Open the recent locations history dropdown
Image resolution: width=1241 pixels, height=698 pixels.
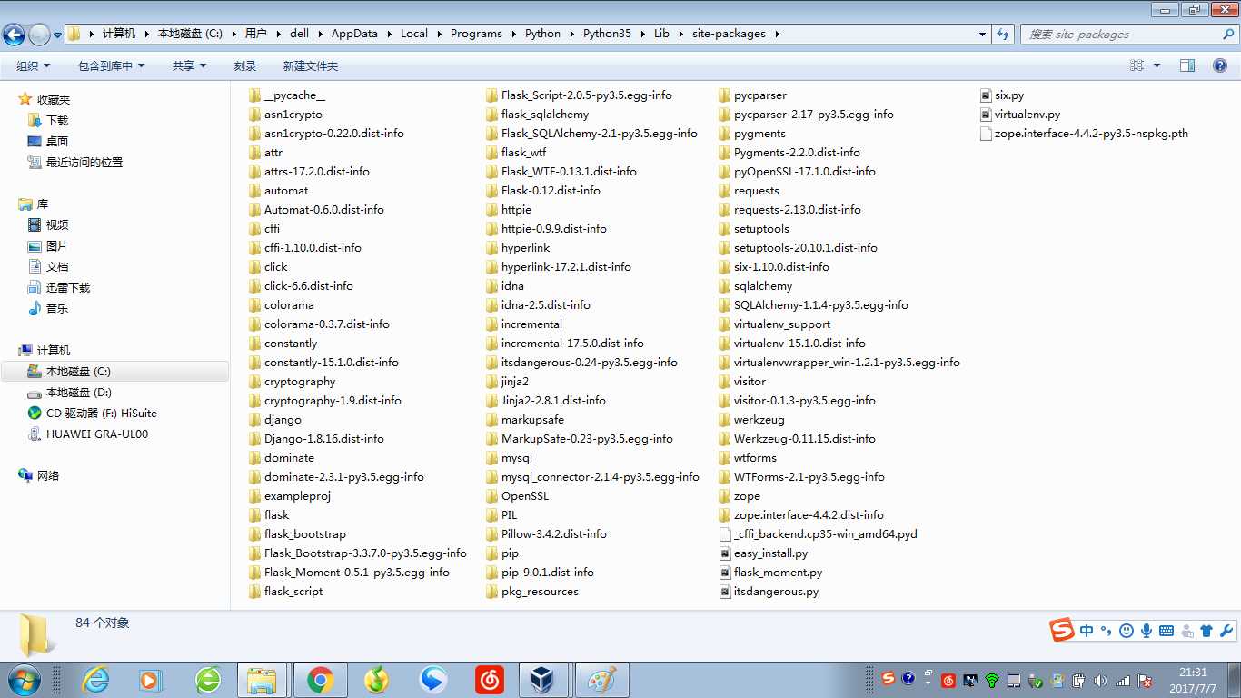coord(57,35)
